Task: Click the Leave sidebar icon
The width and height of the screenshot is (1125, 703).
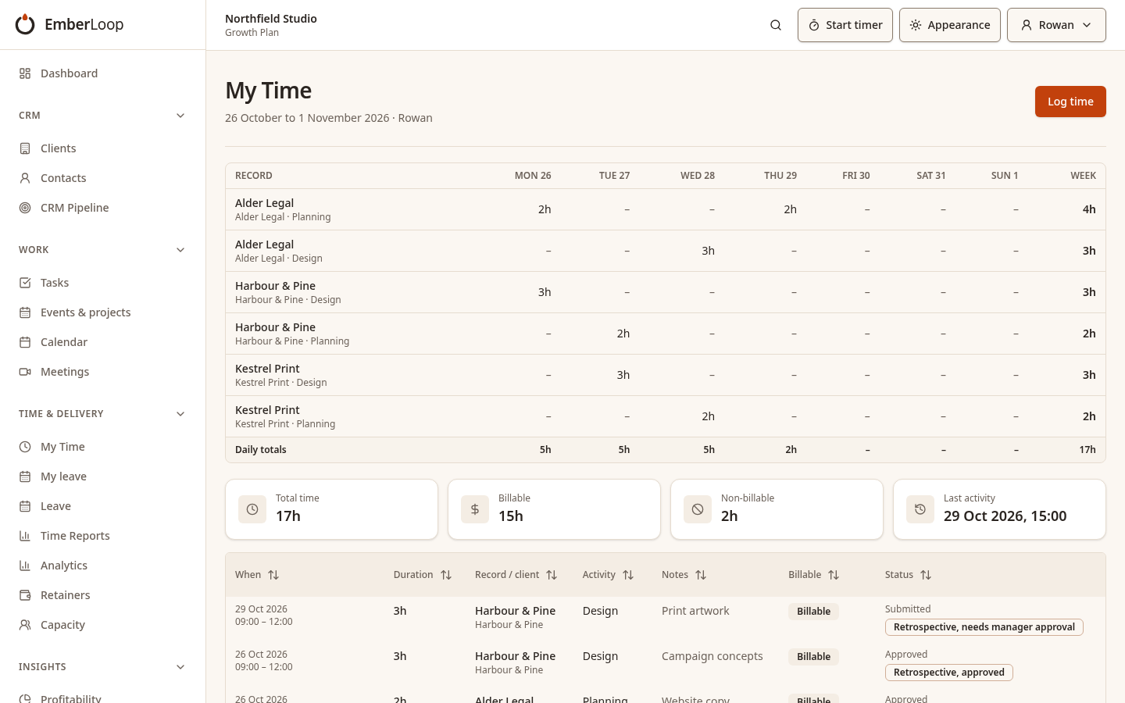Action: click(x=25, y=506)
